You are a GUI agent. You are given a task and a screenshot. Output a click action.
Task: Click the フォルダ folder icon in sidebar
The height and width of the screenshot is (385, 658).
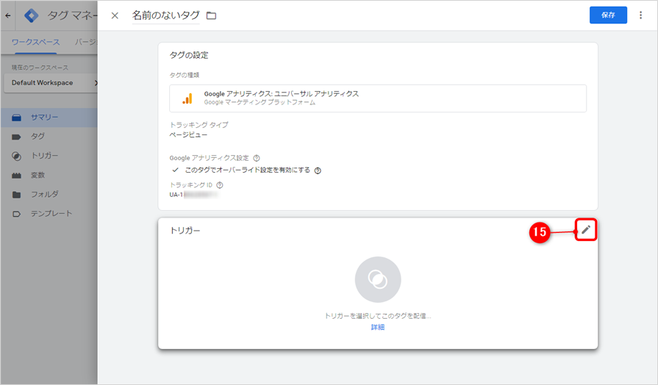coord(16,195)
